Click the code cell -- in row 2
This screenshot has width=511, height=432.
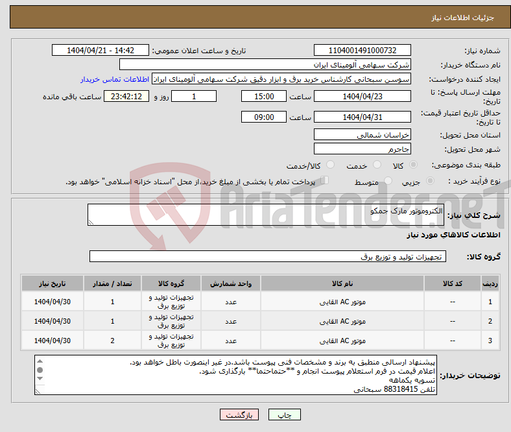coord(453,321)
